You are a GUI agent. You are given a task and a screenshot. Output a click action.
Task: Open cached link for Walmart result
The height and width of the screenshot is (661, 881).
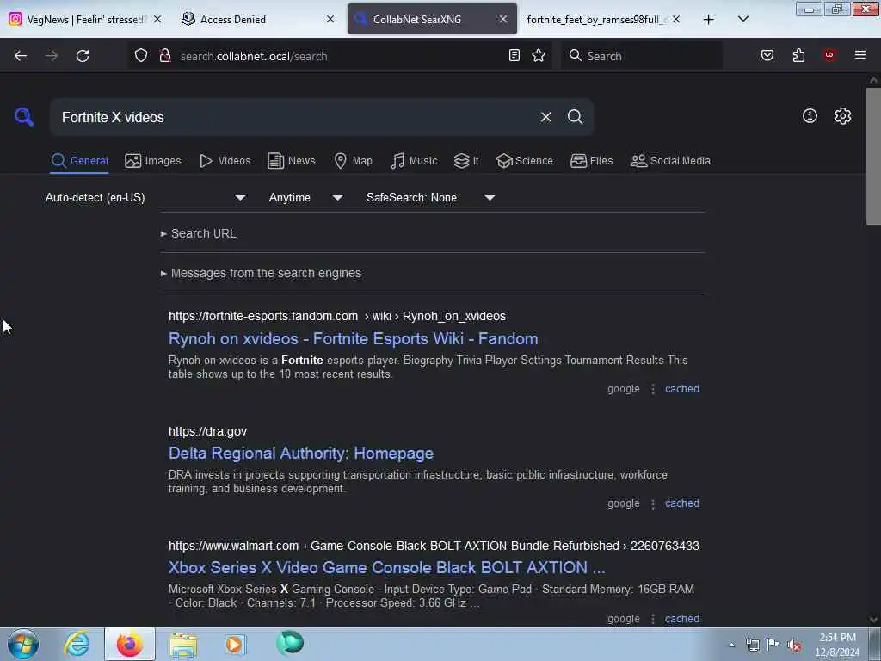coord(682,618)
